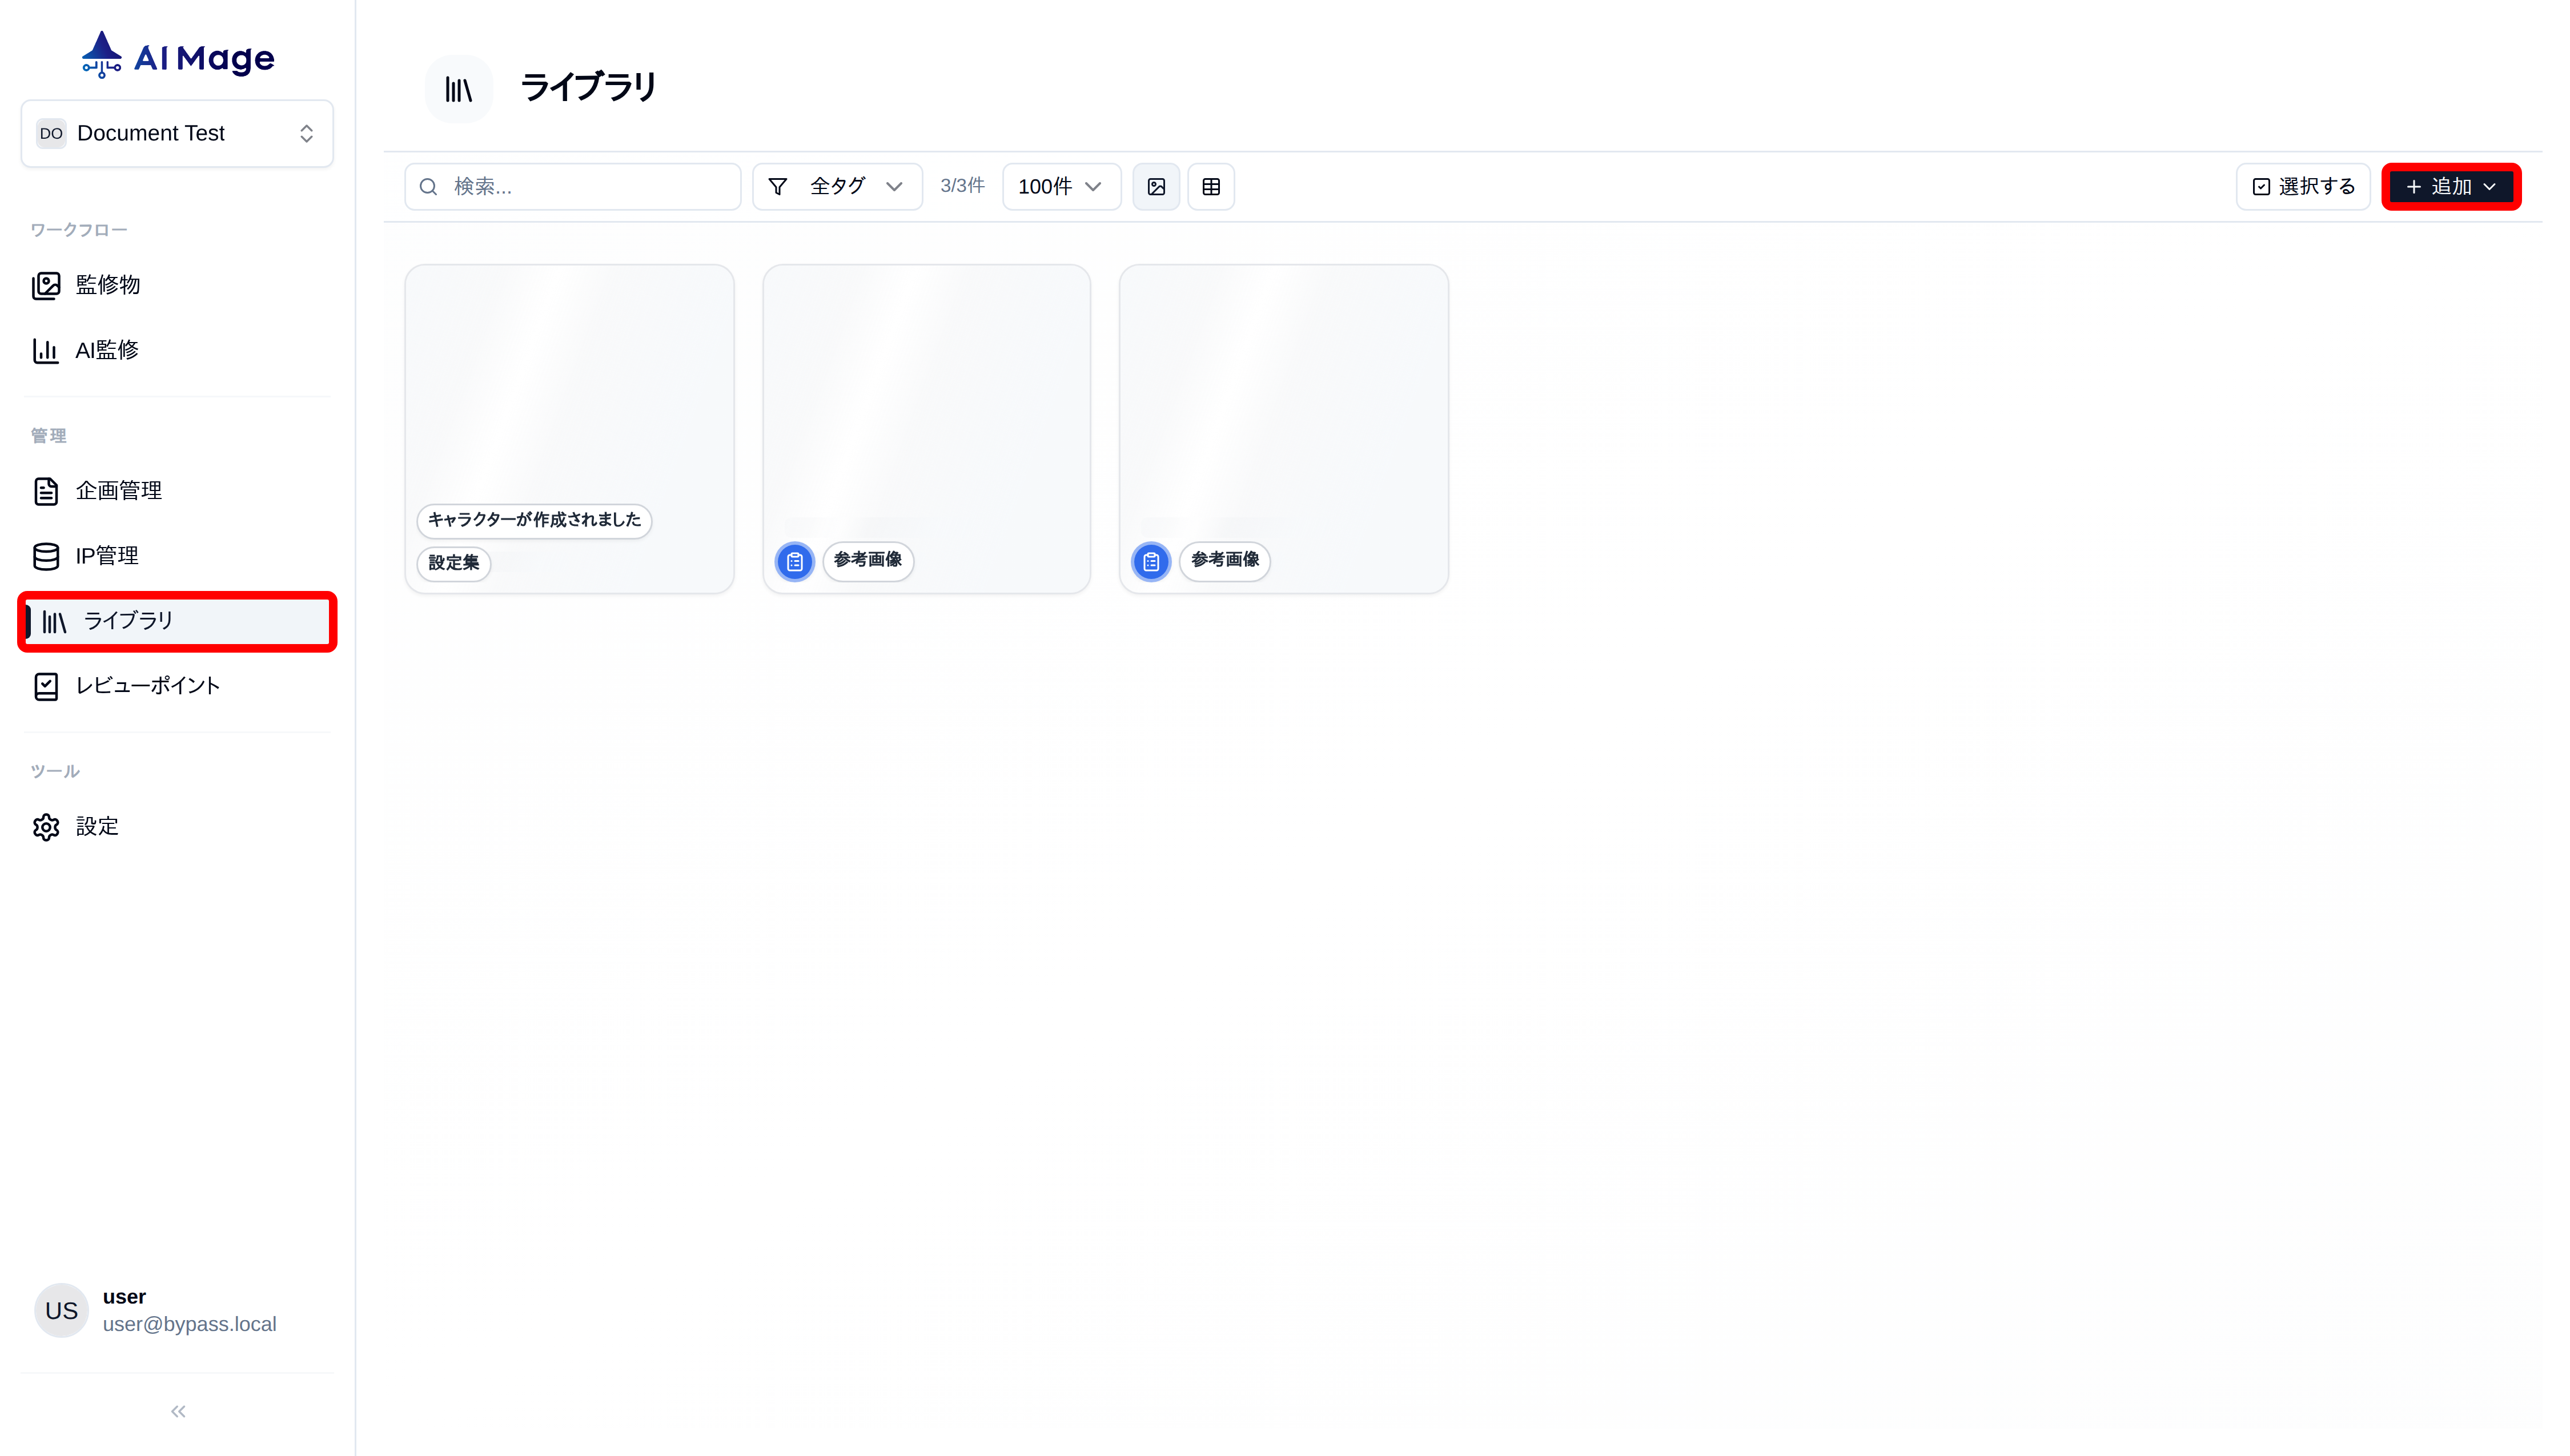Open the 全タグ tag filter dropdown
The image size is (2570, 1456).
(x=836, y=187)
